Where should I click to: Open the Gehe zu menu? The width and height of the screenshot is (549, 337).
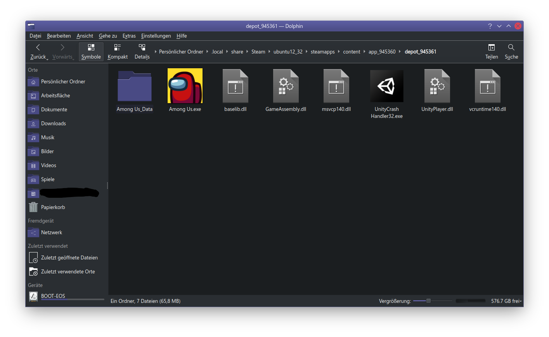tap(108, 36)
